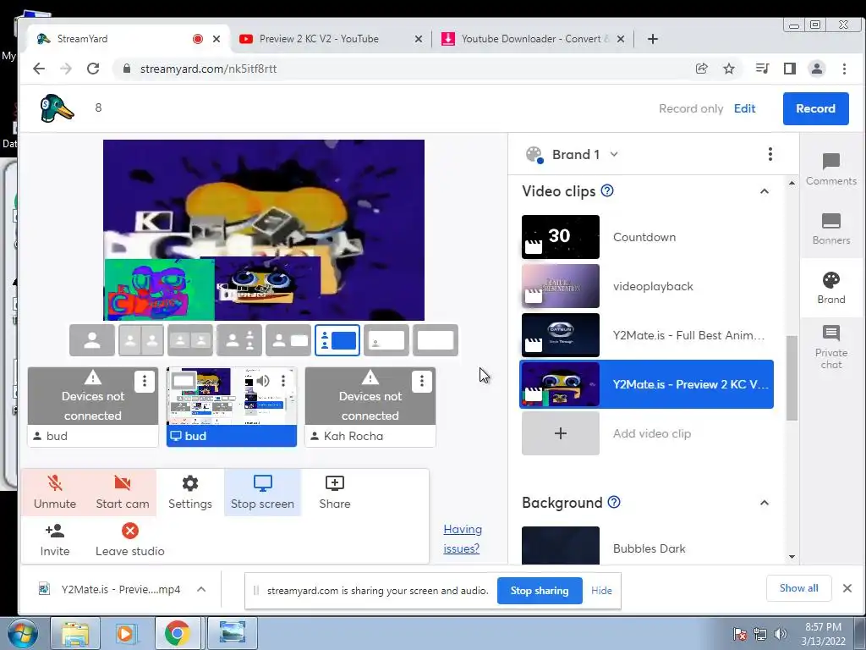Screen dimensions: 866x650
Task: Select Y2Mate.is Preview 2 KC clip
Action: pos(647,384)
